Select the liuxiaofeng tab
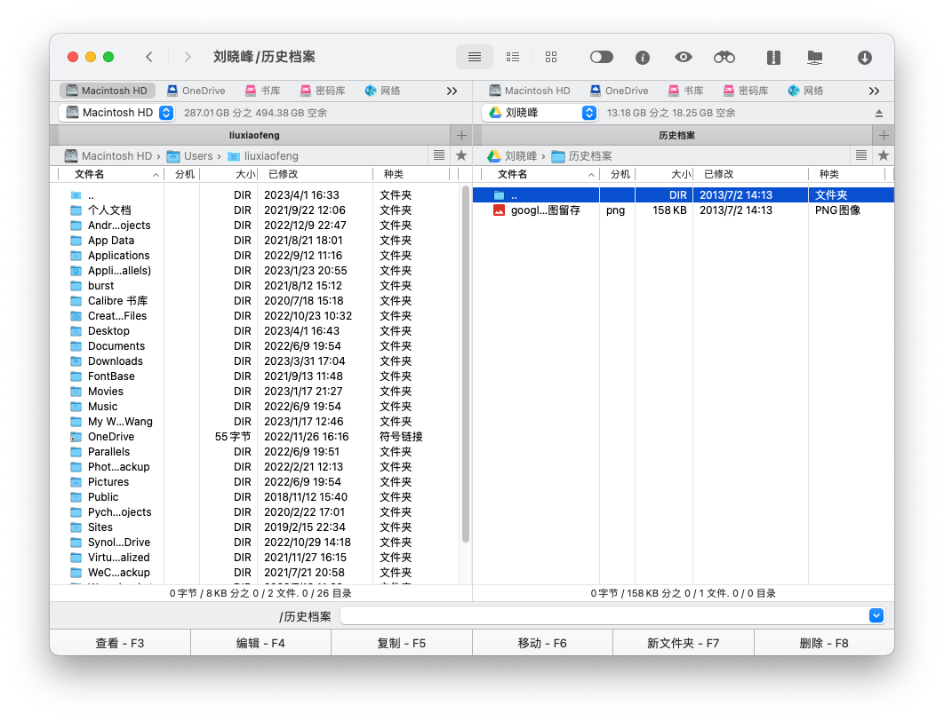 point(254,135)
